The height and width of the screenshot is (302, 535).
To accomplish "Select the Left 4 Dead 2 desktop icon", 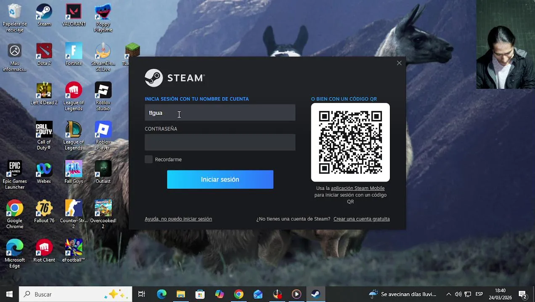I will [x=44, y=94].
